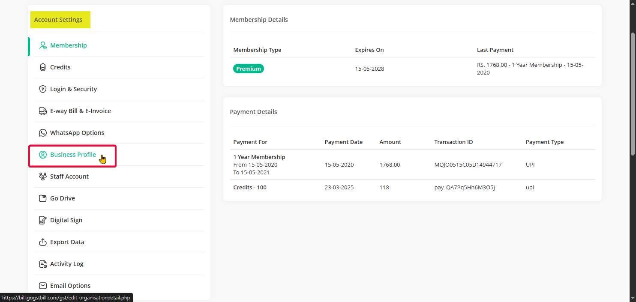Click the Export Data upload icon
Image resolution: width=636 pixels, height=302 pixels.
[x=43, y=242]
